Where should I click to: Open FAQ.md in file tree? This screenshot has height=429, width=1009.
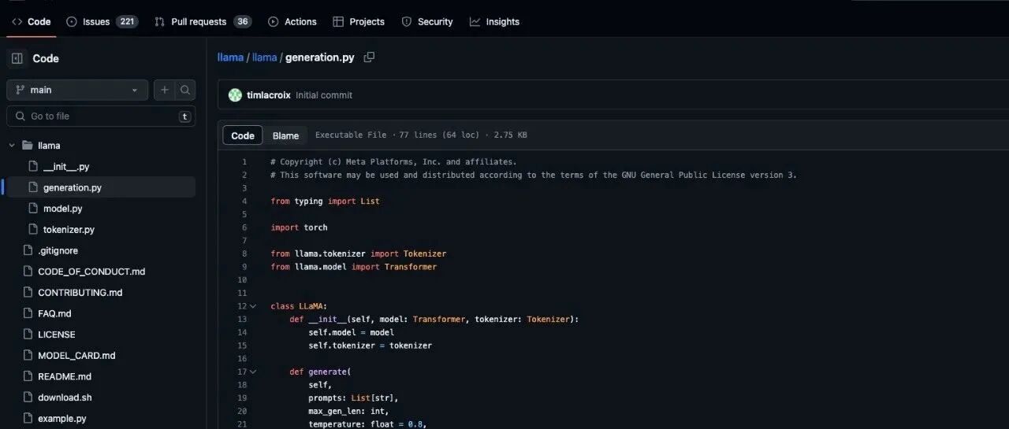point(54,313)
